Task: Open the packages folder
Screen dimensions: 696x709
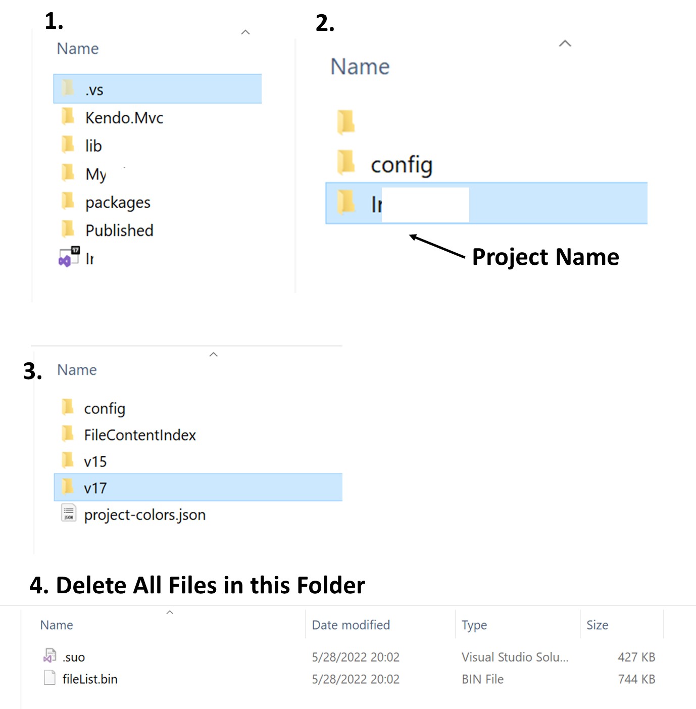Action: [118, 202]
